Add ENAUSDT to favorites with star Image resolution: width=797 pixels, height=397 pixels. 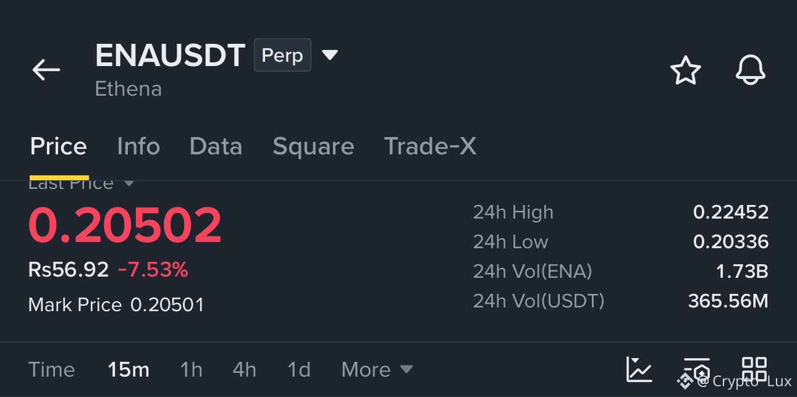point(686,70)
